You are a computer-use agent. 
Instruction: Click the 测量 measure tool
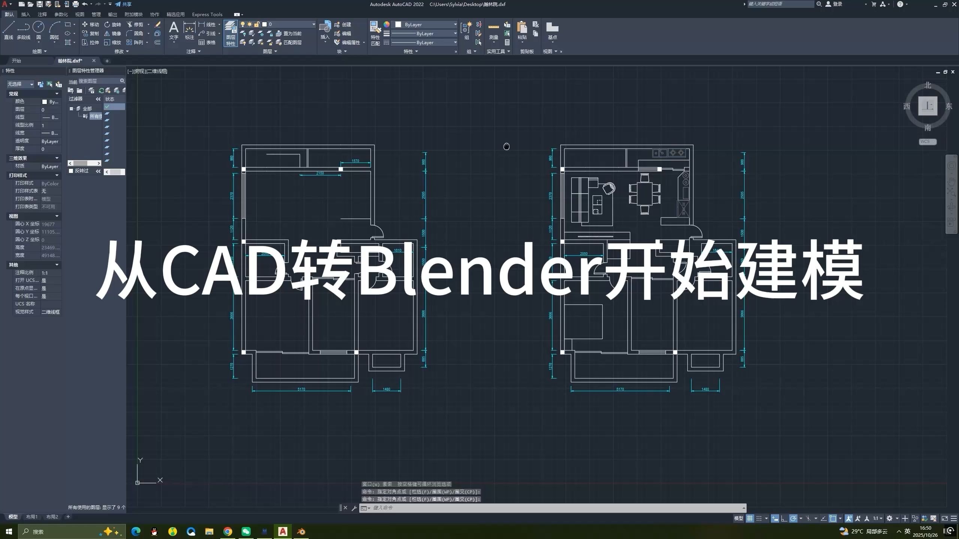493,30
